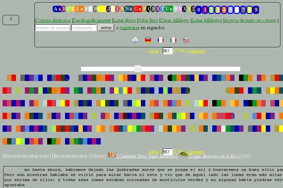The width and height of the screenshot is (283, 188).
Task: Select the German flag language icon
Action: point(148,40)
